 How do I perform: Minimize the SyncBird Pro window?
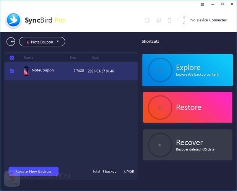[213, 5]
